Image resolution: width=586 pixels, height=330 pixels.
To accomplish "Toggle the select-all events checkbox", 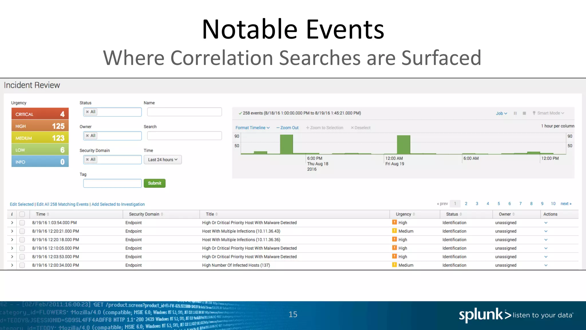I will (22, 214).
